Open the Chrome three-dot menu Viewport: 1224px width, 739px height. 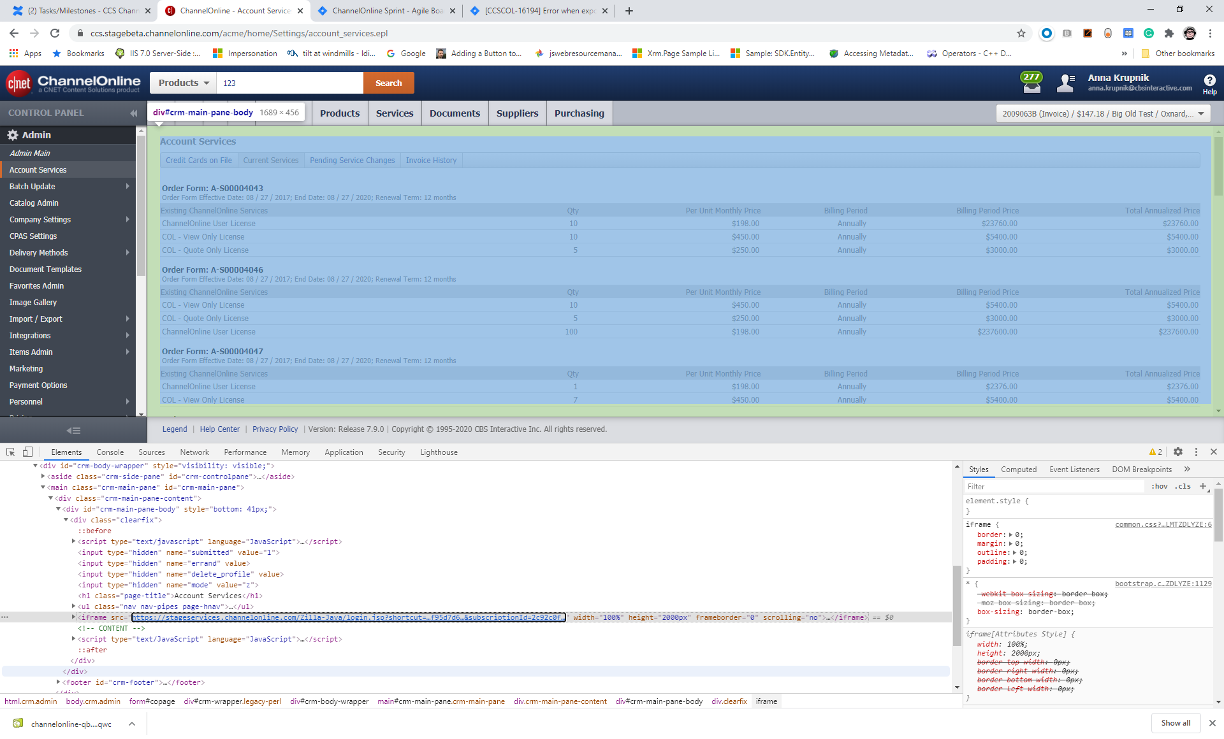1210,33
